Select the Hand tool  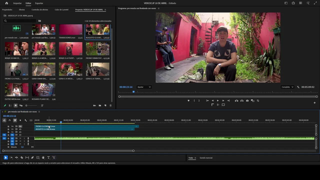pyautogui.click(x=43, y=158)
